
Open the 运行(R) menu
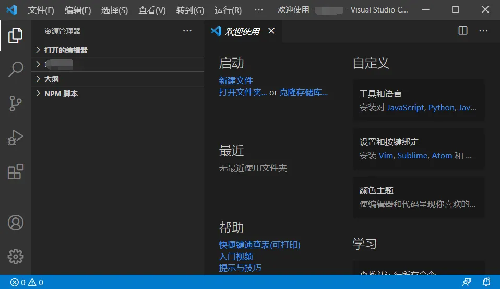click(x=228, y=10)
